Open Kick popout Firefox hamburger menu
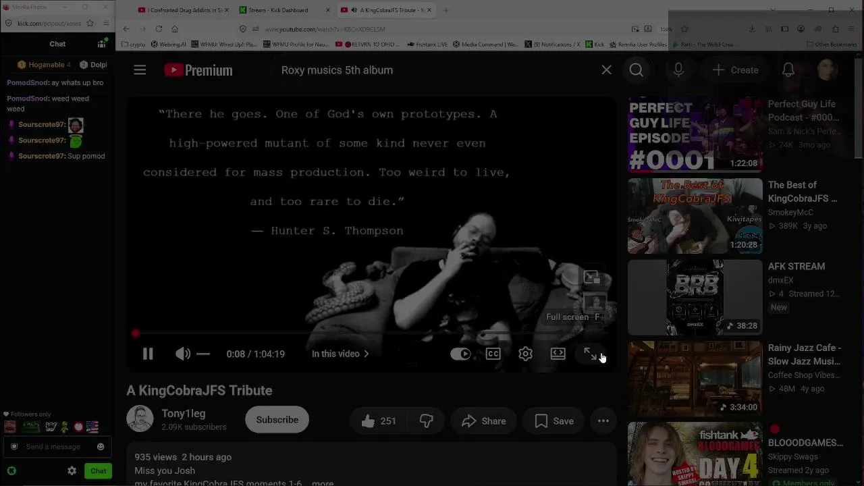Screen dimensions: 864x486 point(106,24)
